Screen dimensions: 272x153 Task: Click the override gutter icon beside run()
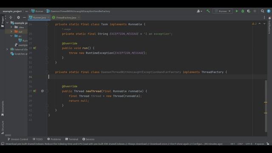tap(35, 48)
